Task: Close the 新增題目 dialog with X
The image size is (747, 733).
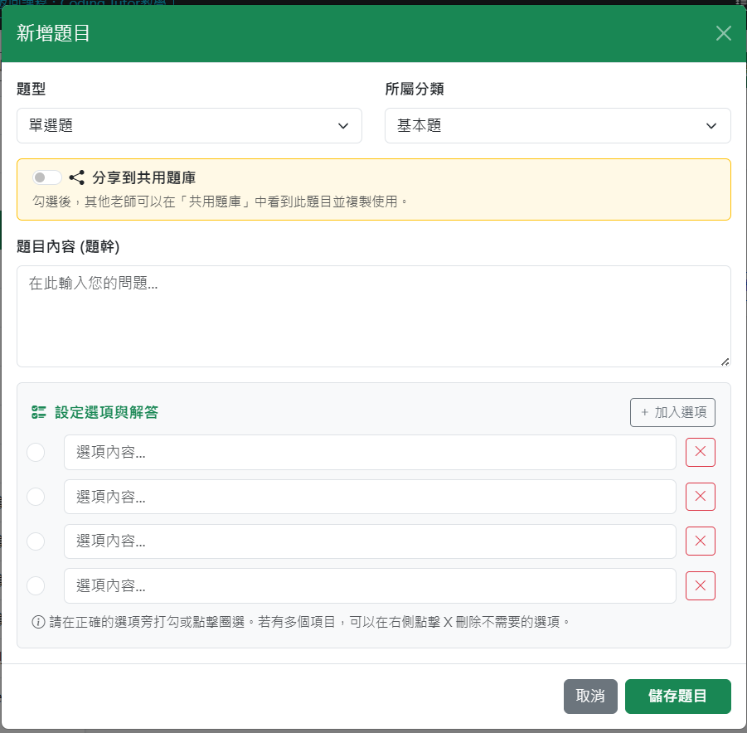Action: 723,33
